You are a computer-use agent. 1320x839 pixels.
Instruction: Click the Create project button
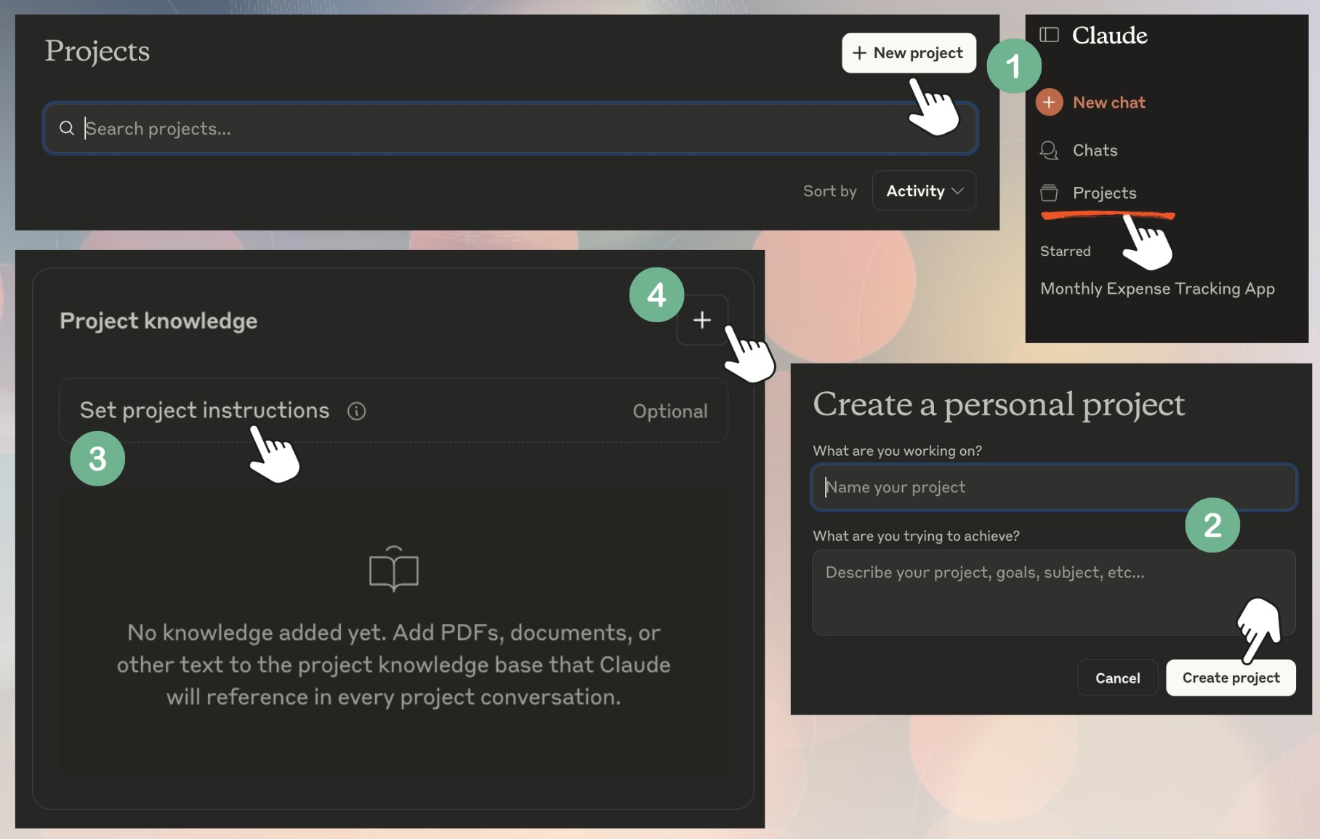(x=1231, y=678)
